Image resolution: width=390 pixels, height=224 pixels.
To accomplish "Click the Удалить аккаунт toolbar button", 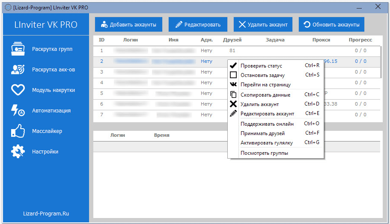I will (263, 25).
